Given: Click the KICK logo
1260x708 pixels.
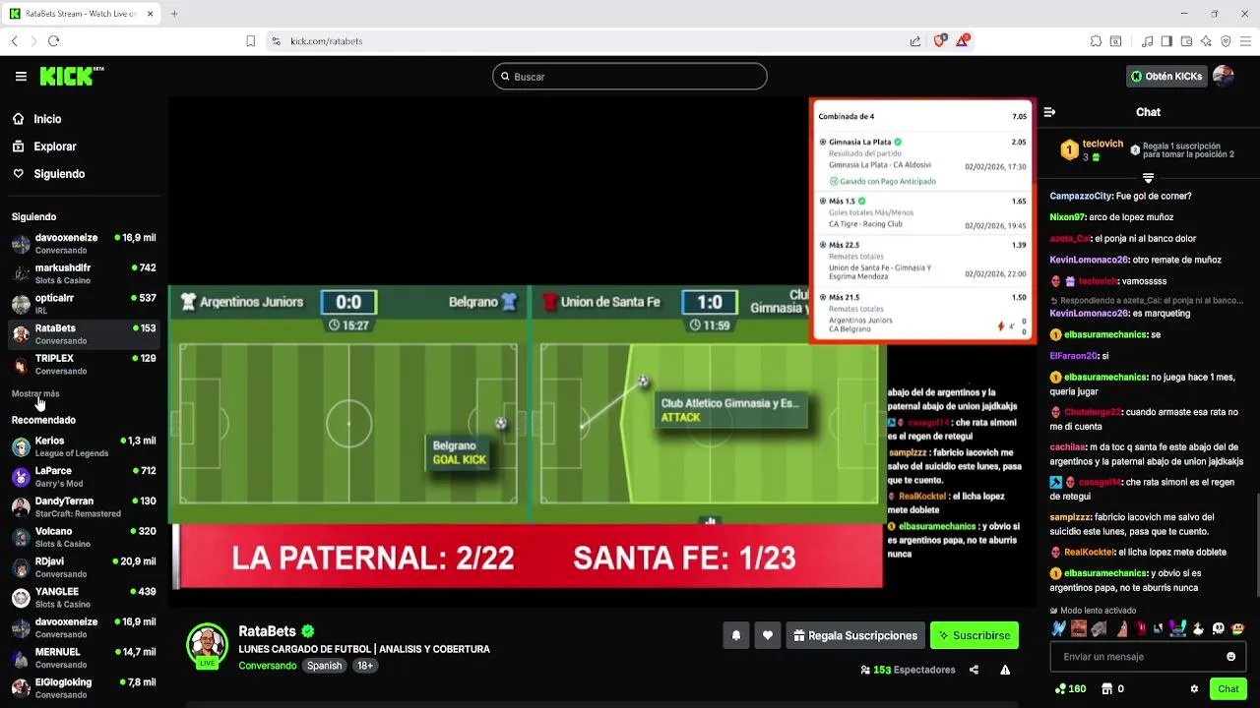Looking at the screenshot, I should (72, 77).
